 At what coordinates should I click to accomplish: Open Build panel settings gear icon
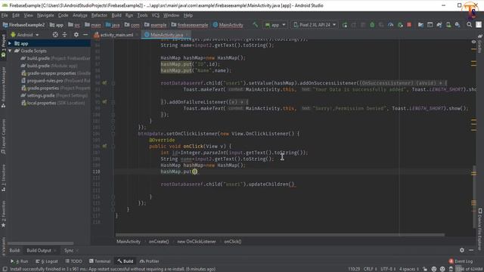pos(462,250)
